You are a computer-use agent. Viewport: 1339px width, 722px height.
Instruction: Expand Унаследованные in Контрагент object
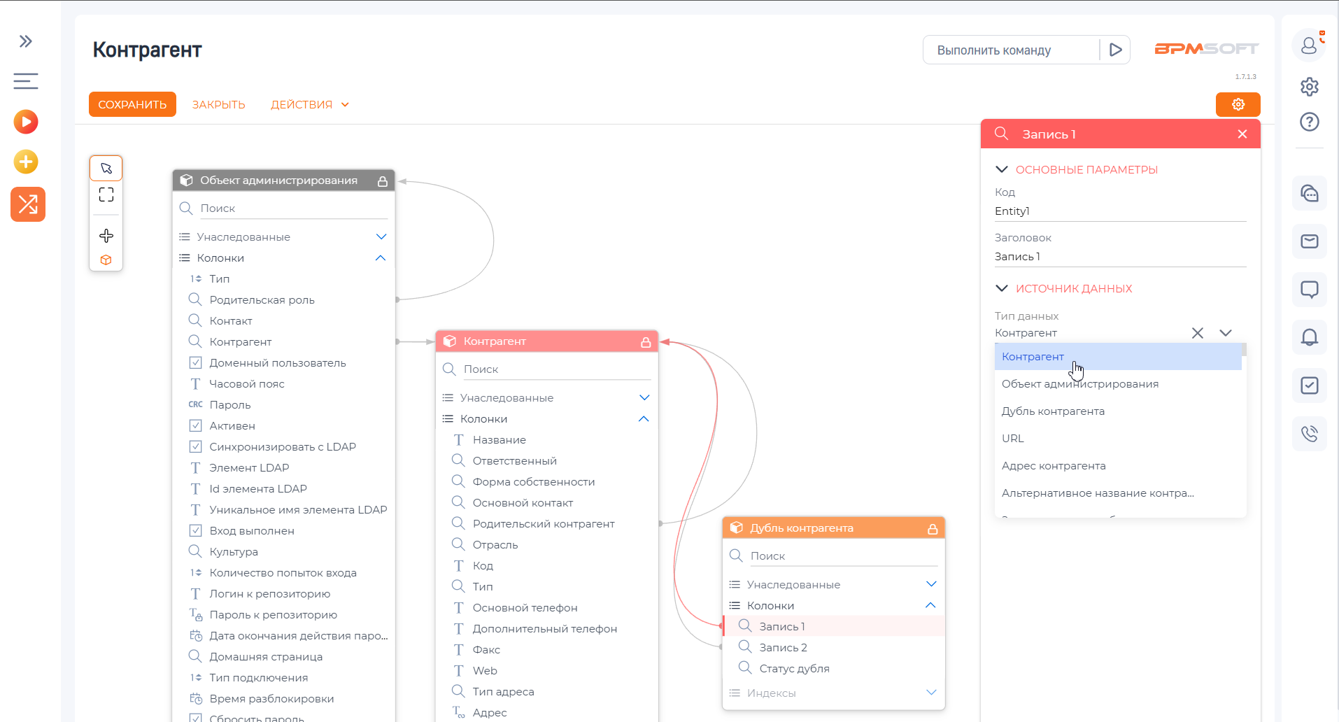(x=644, y=397)
